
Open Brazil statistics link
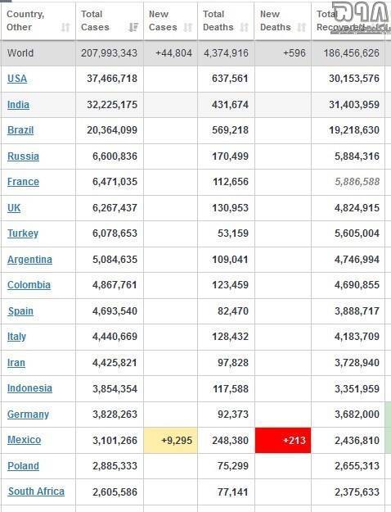(x=20, y=130)
